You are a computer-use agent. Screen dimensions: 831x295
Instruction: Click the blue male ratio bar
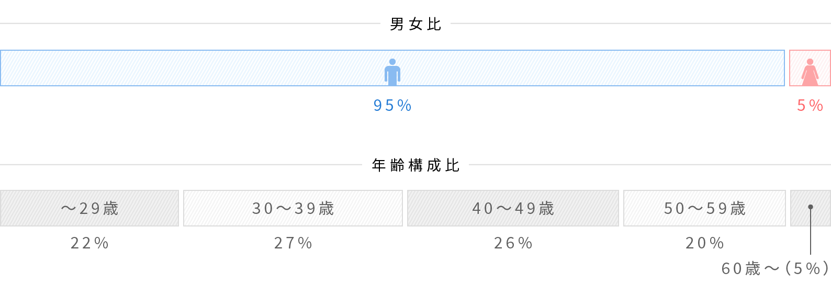(x=392, y=68)
